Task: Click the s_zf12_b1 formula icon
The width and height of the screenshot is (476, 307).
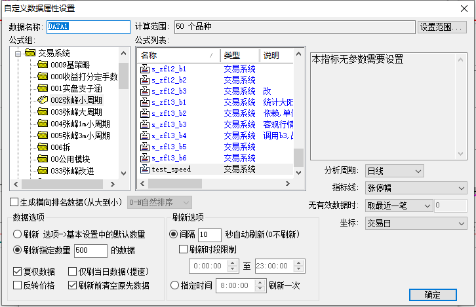Action: tap(145, 69)
